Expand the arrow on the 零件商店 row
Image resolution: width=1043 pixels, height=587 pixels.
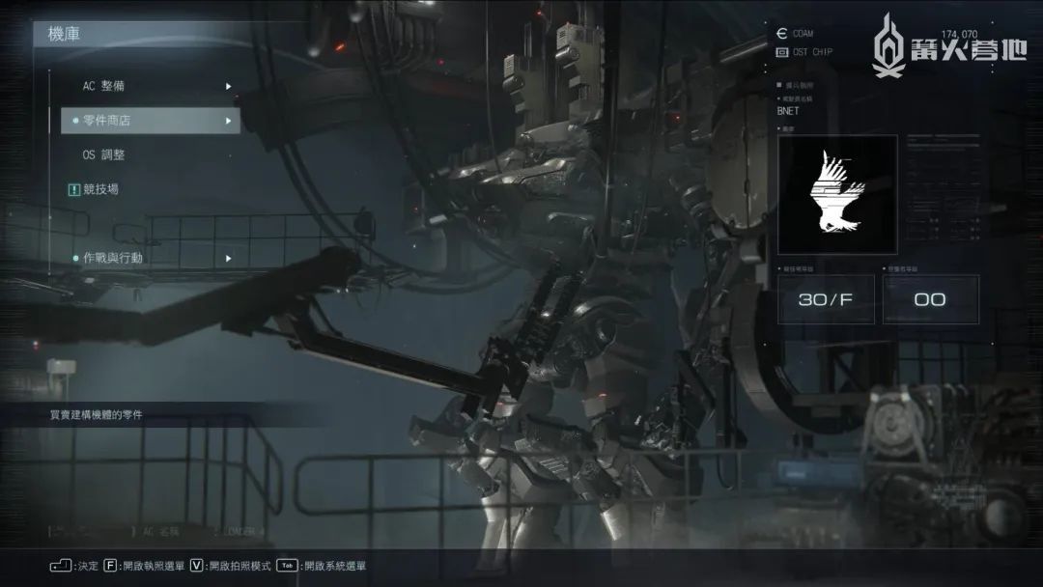(x=228, y=121)
